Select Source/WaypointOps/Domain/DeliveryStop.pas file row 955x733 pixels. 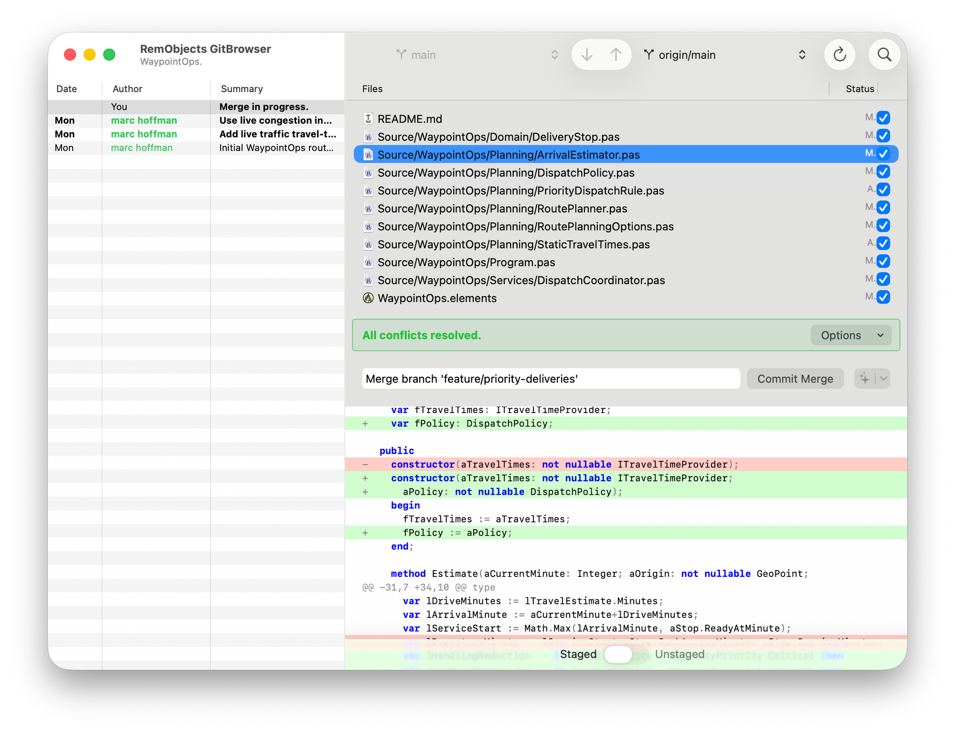click(x=626, y=137)
